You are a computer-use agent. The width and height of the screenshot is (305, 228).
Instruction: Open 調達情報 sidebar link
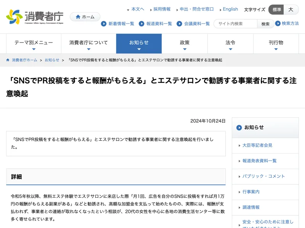[251, 207]
